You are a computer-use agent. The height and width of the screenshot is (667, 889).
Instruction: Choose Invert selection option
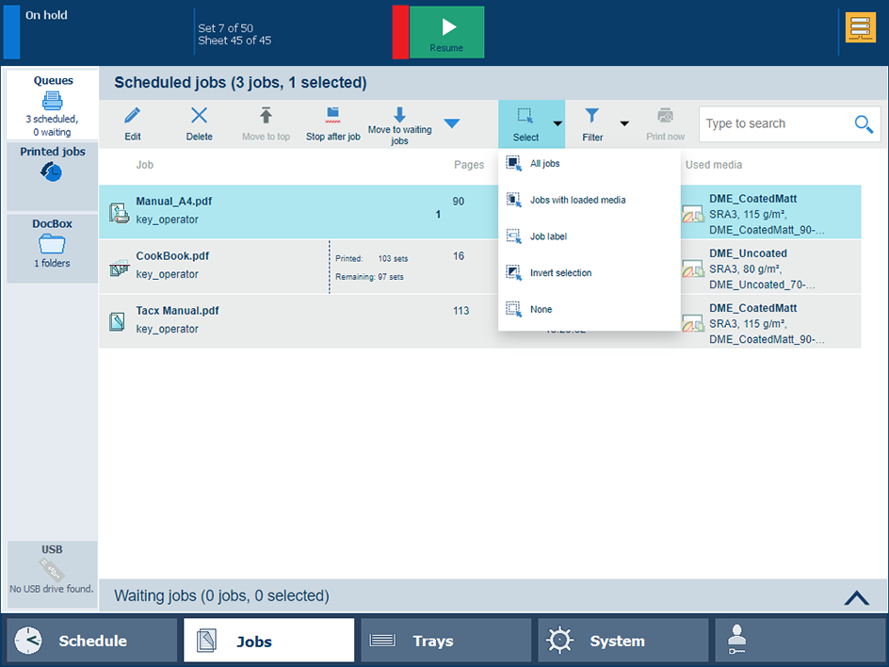tap(560, 273)
